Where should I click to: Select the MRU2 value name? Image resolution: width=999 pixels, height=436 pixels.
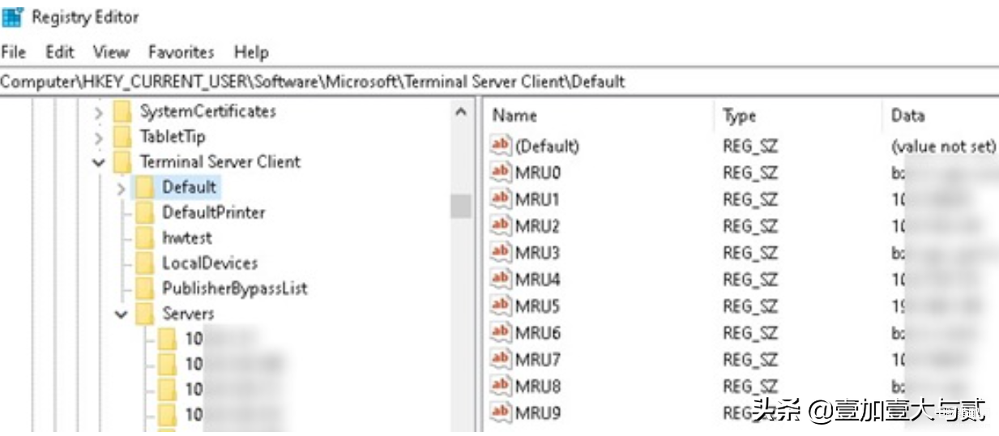538,227
